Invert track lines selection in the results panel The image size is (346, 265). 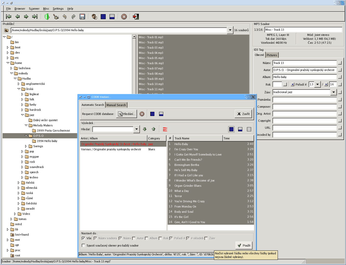pos(240,129)
